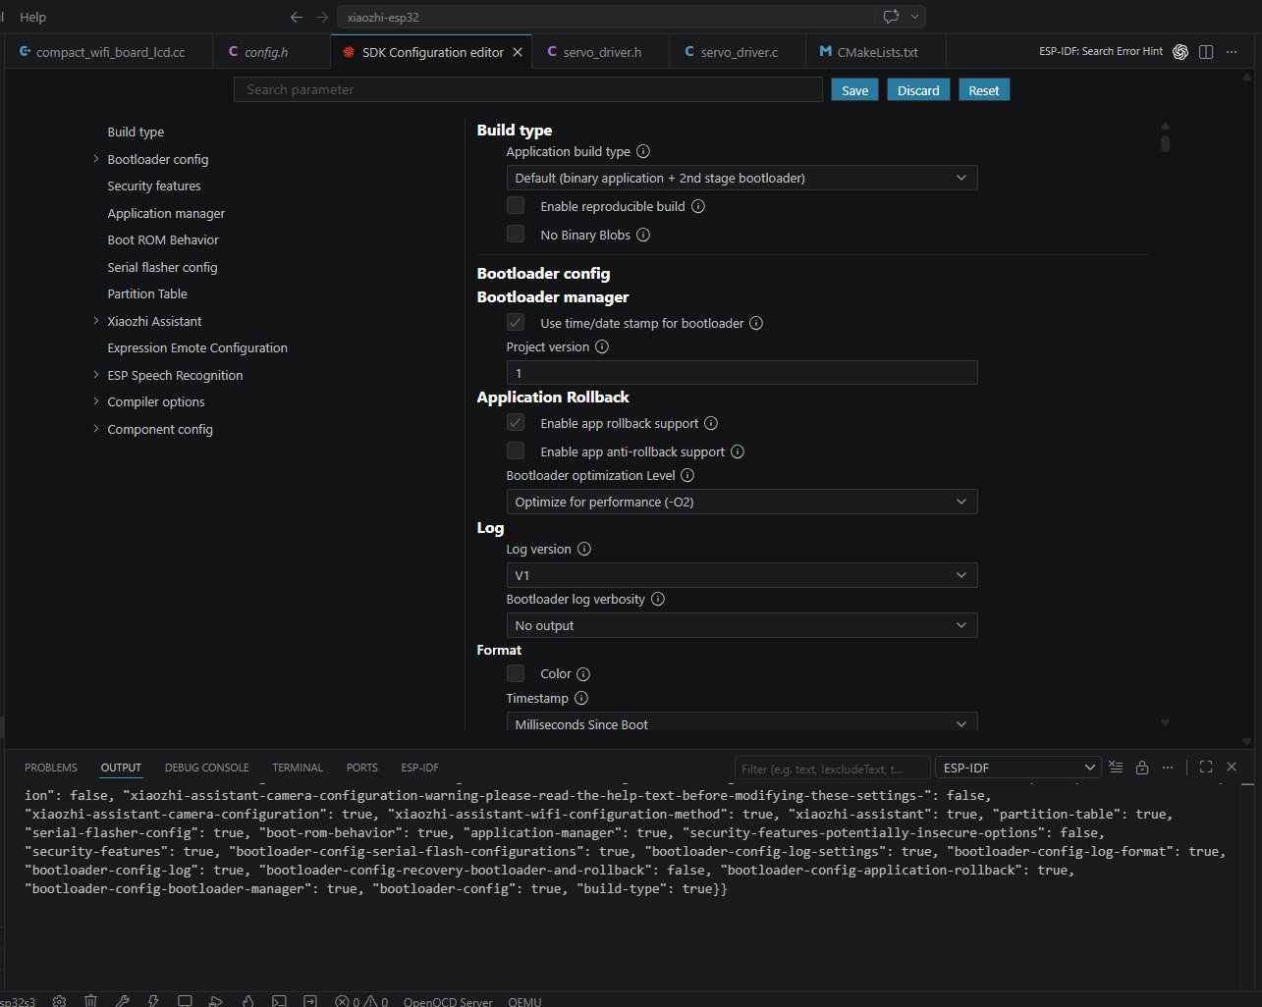This screenshot has width=1262, height=1007.
Task: Click info icon beside Log version
Action: (x=584, y=549)
